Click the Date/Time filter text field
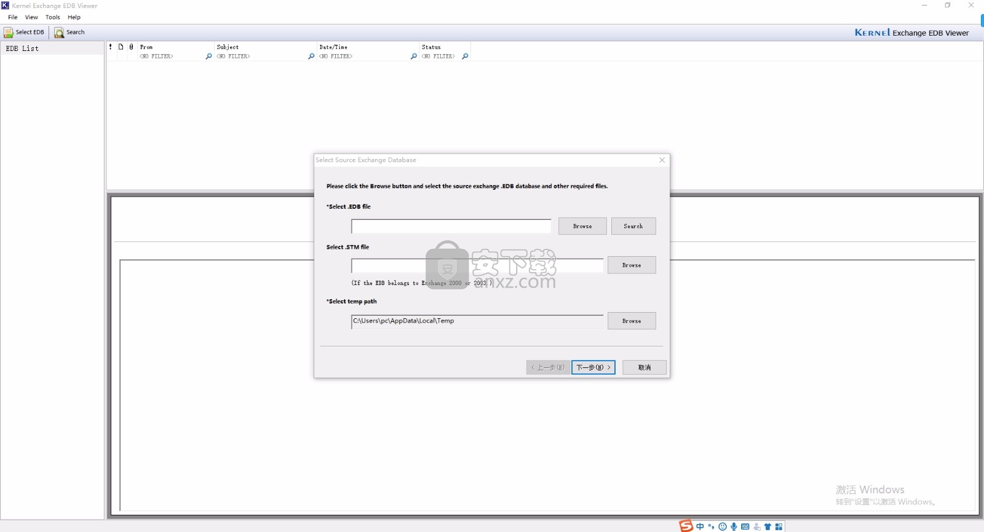Image resolution: width=984 pixels, height=532 pixels. click(363, 57)
